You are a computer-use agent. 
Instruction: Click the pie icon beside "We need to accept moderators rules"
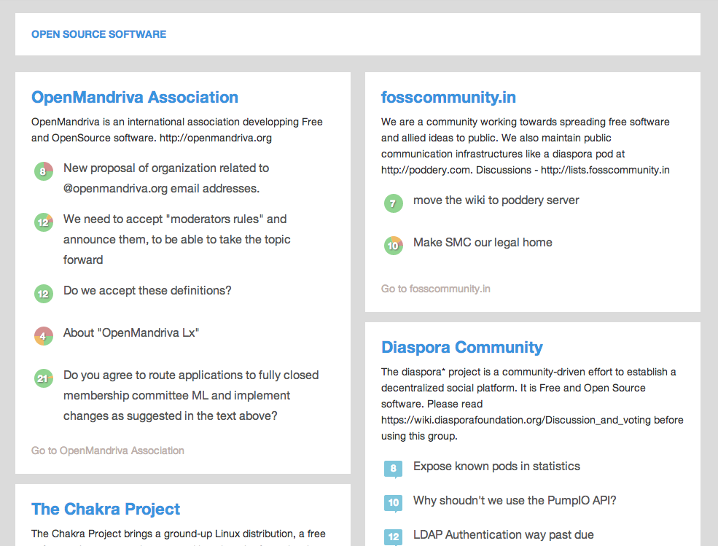tap(44, 222)
